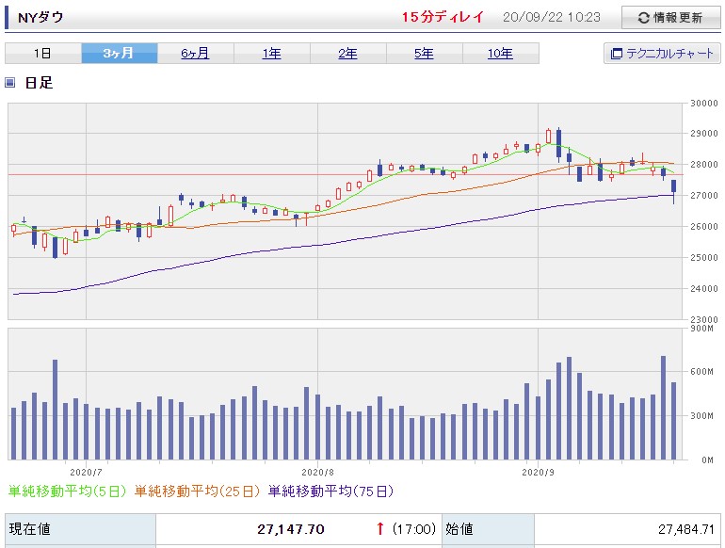Click the 15分ディレイ delay notice
This screenshot has height=548, width=725.
443,17
